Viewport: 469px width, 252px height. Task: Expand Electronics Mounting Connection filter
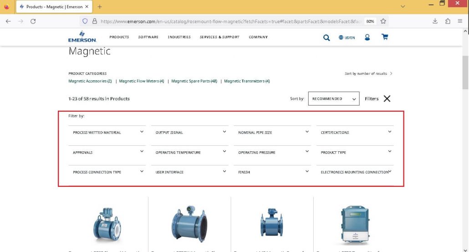[355, 172]
